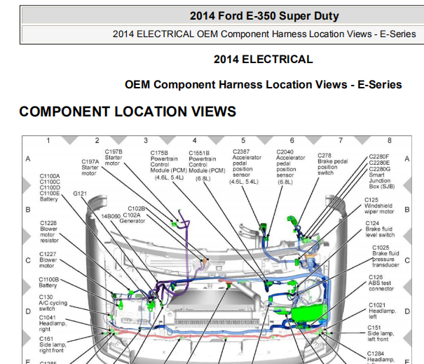Click the 'C1100A' battery connector label
This screenshot has width=424, height=364.
[x=50, y=176]
